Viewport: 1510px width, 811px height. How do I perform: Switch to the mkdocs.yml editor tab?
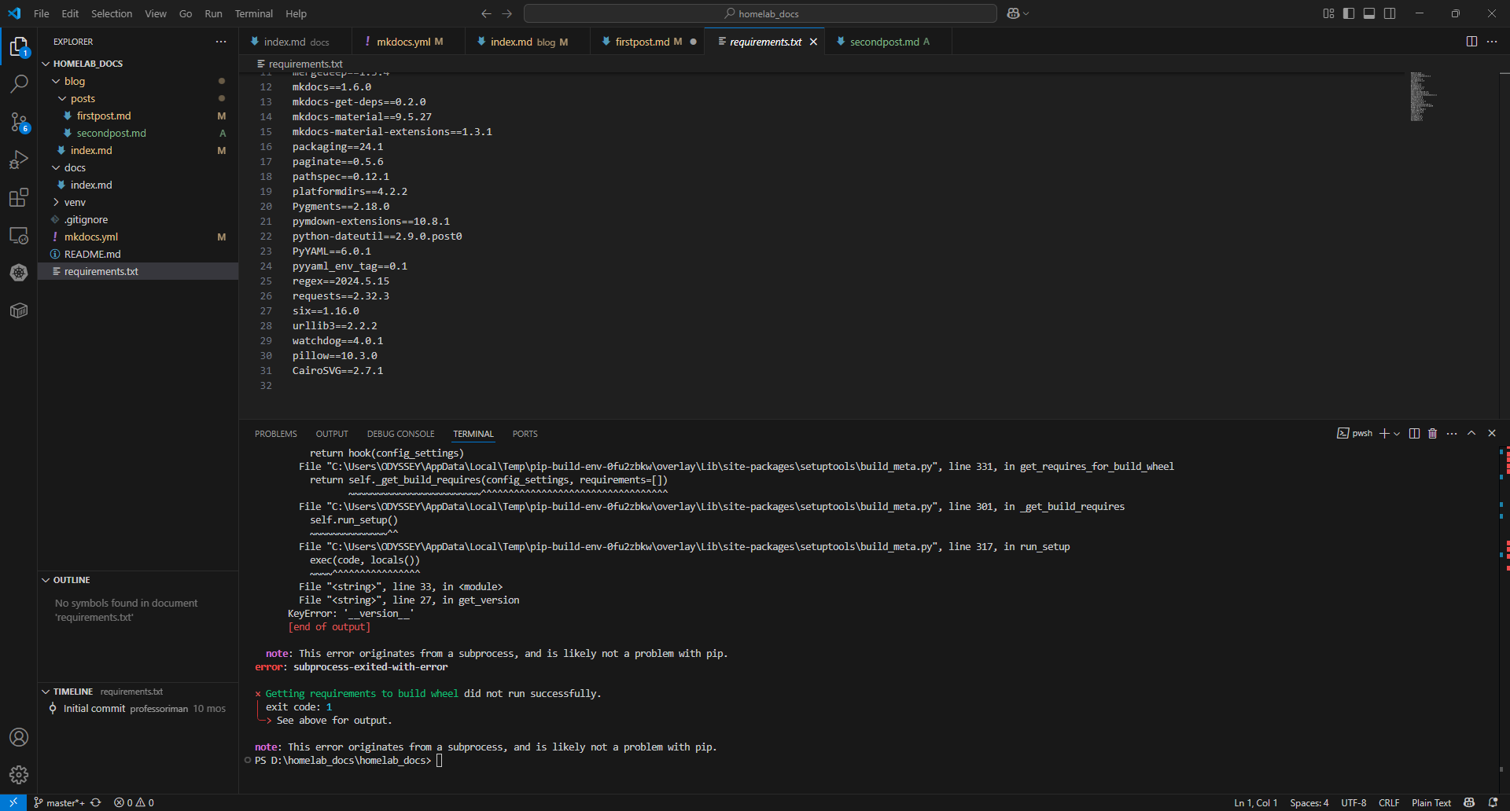403,42
